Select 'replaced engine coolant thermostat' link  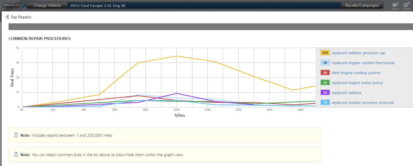363,63
